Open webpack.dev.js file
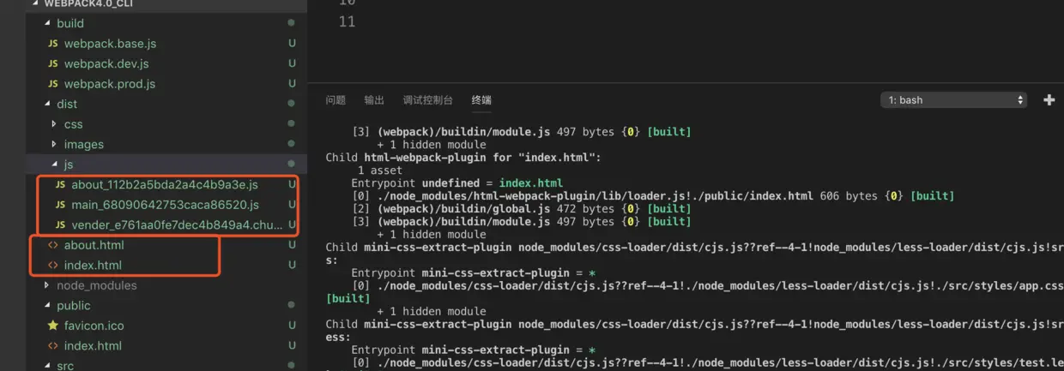 [x=106, y=64]
